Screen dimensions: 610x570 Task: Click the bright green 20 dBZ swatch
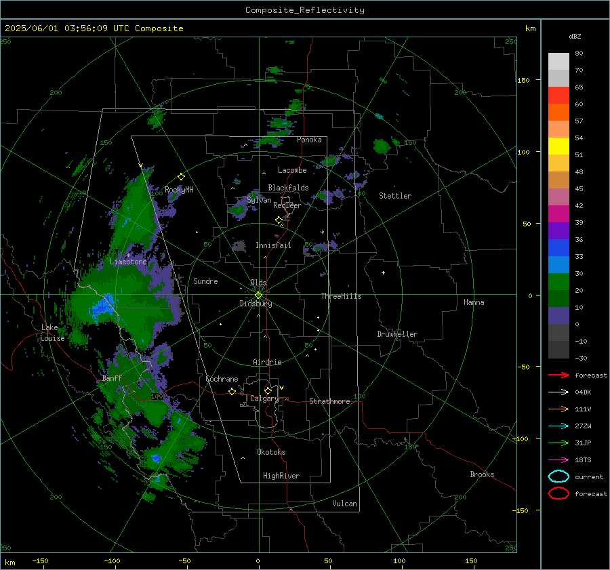pyautogui.click(x=558, y=282)
